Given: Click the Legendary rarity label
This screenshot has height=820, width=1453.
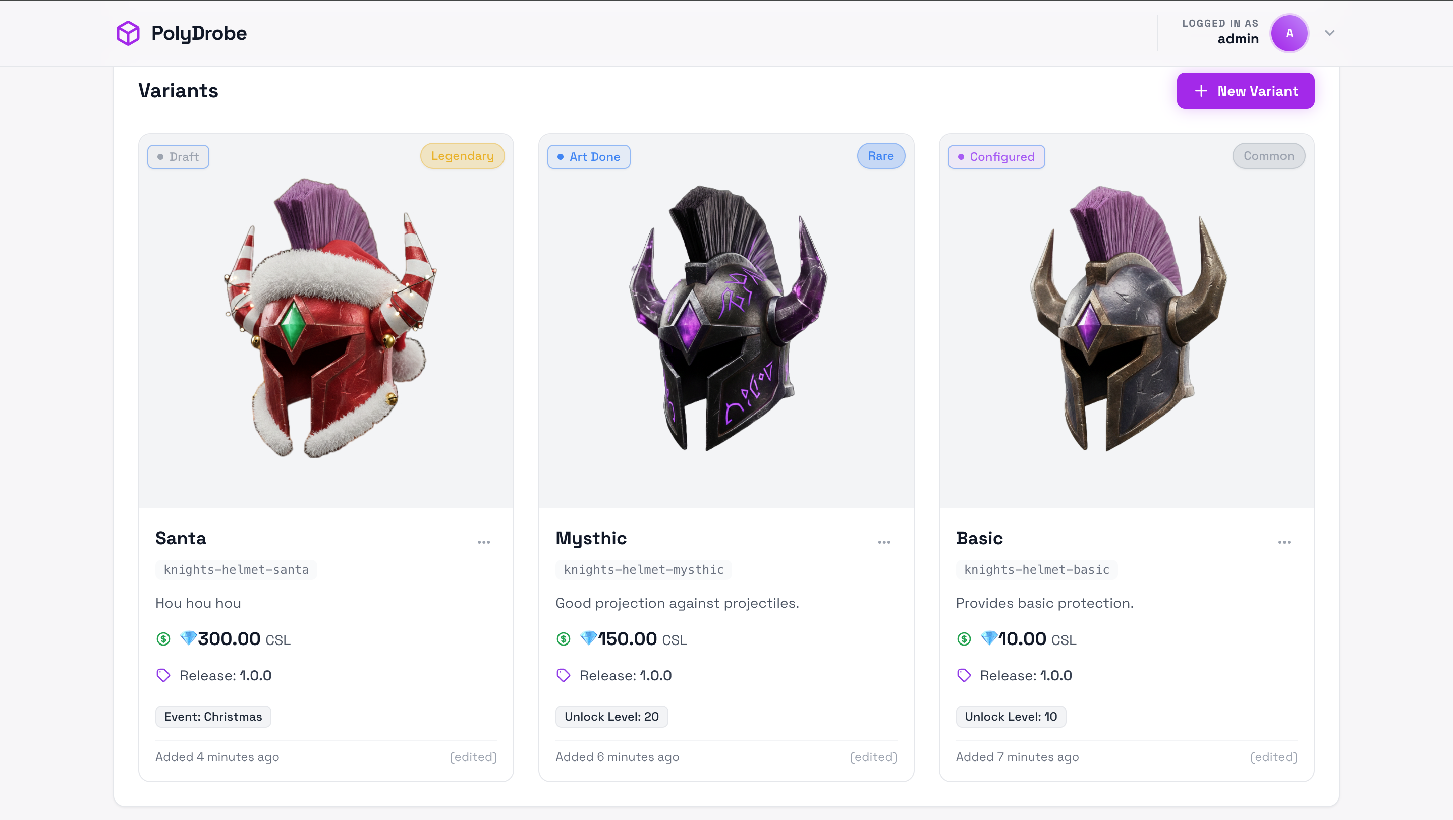Looking at the screenshot, I should point(463,156).
